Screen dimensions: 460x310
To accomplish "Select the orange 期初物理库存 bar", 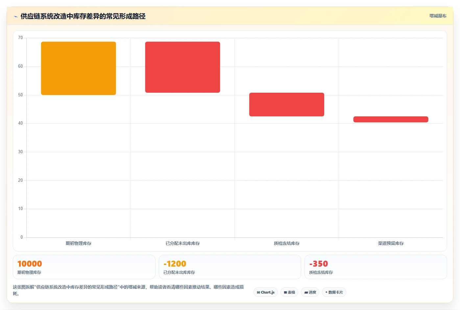I will 79,68.
